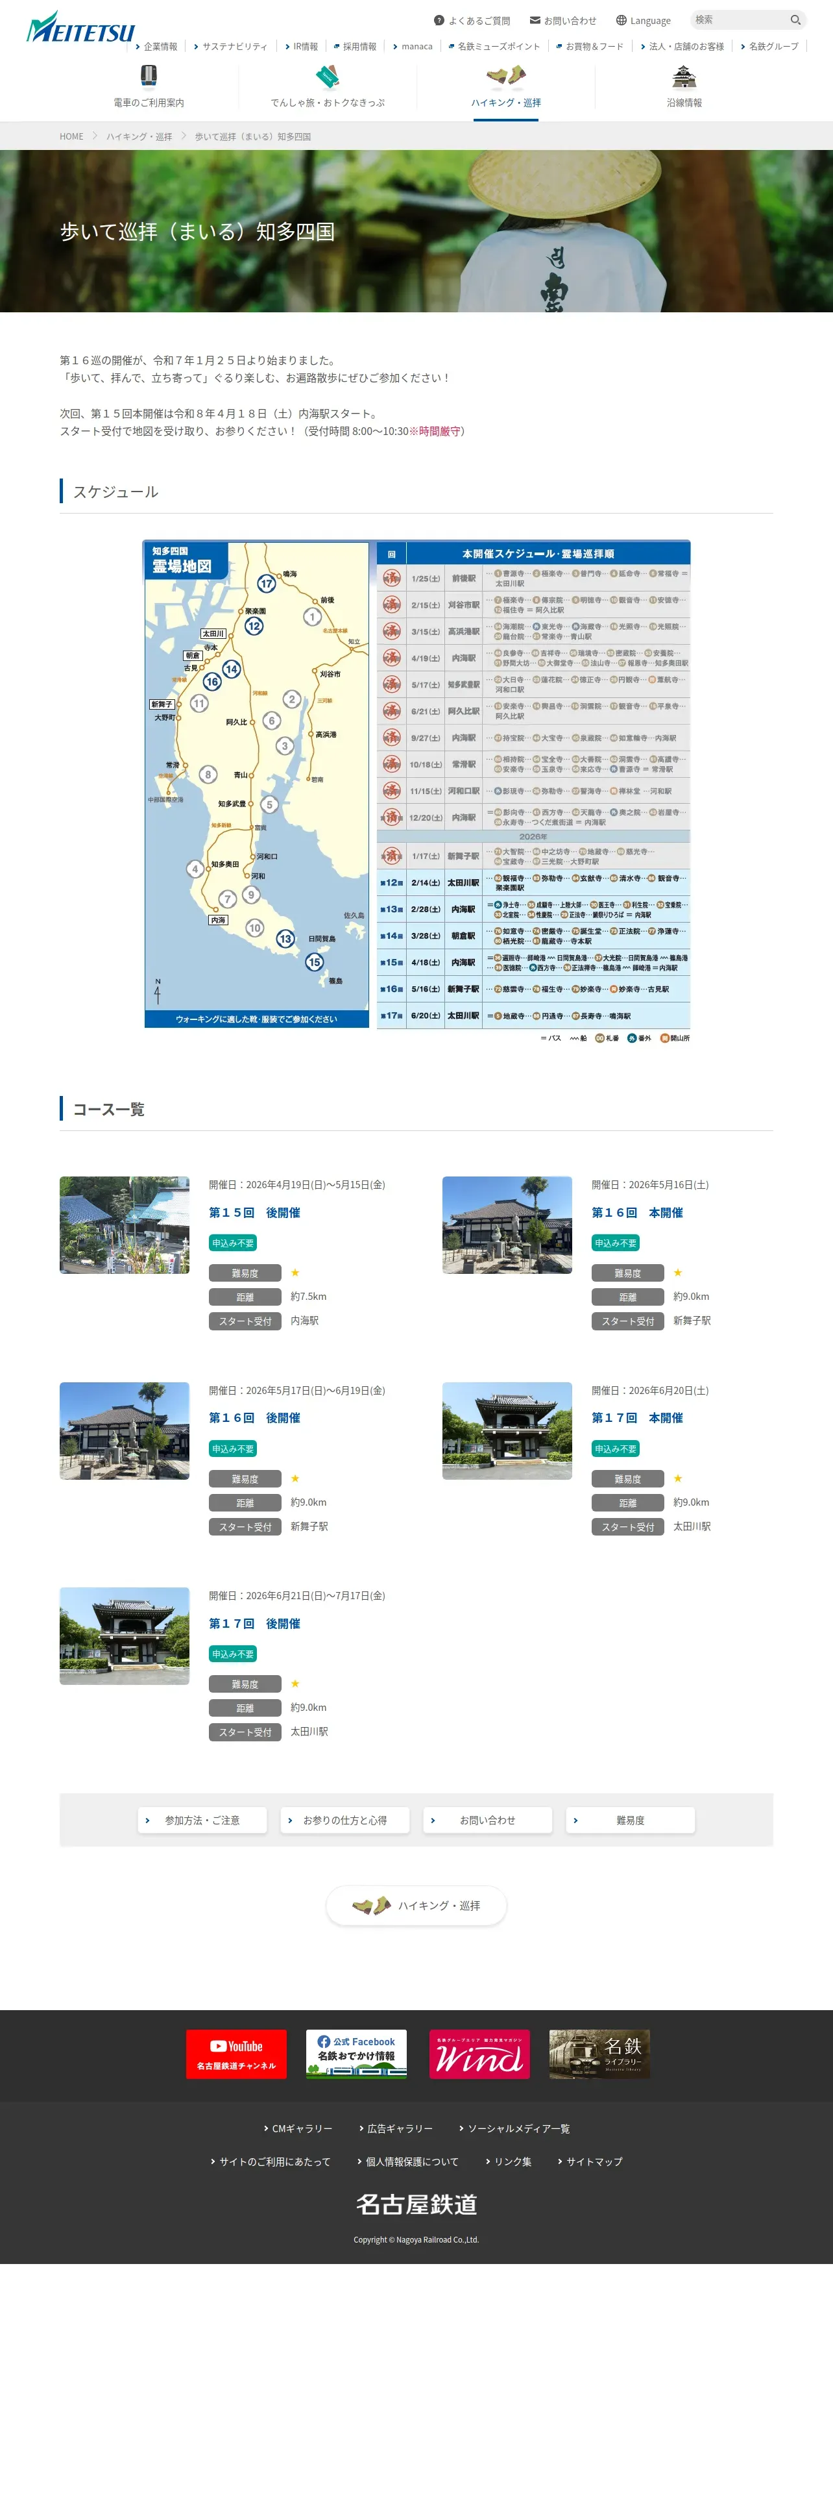The image size is (833, 2501).
Task: Click the search magnifier icon
Action: coord(795,19)
